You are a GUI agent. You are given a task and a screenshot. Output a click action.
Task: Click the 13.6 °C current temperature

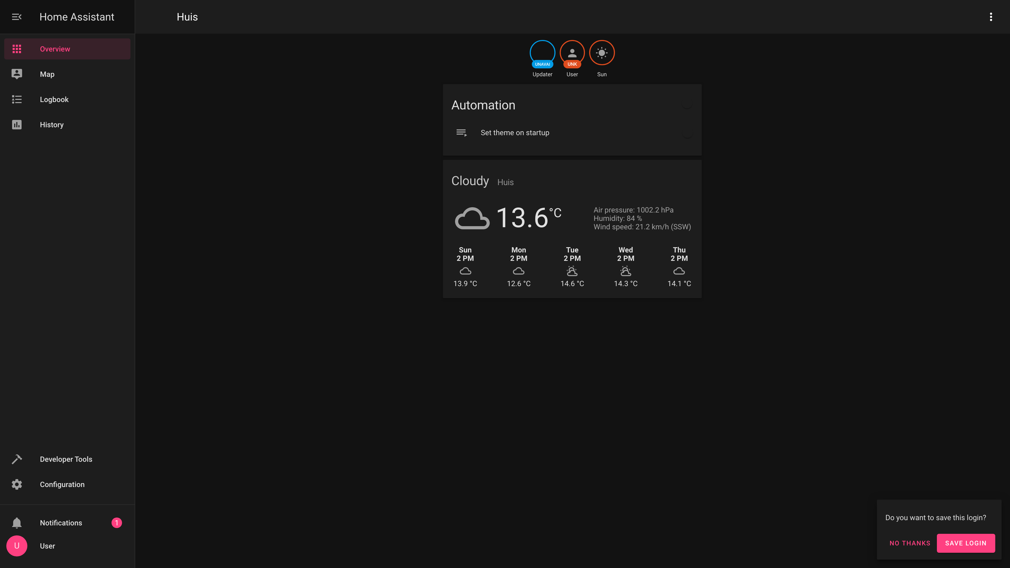click(529, 217)
